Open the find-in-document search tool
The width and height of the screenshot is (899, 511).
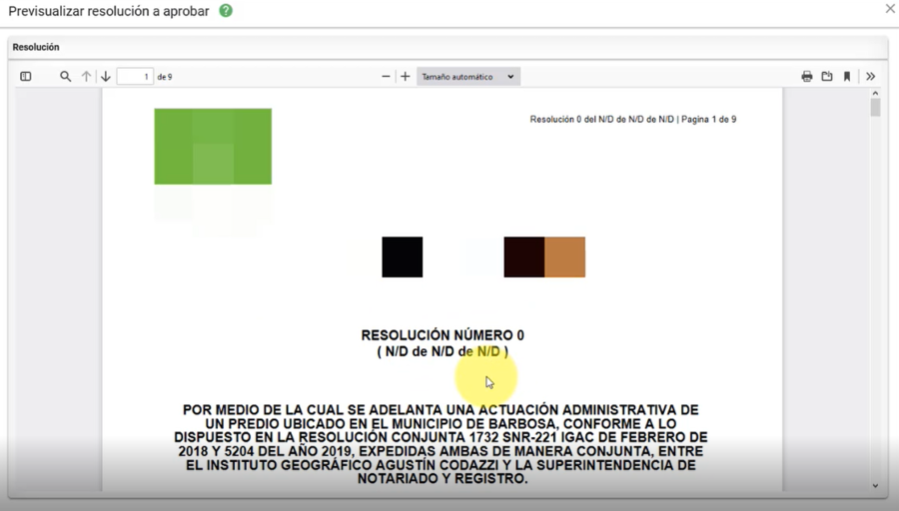pos(65,77)
